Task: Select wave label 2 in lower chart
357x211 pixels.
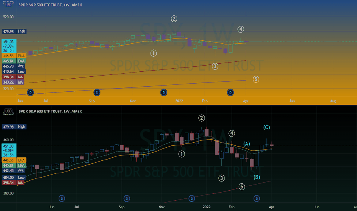Action: pos(201,118)
